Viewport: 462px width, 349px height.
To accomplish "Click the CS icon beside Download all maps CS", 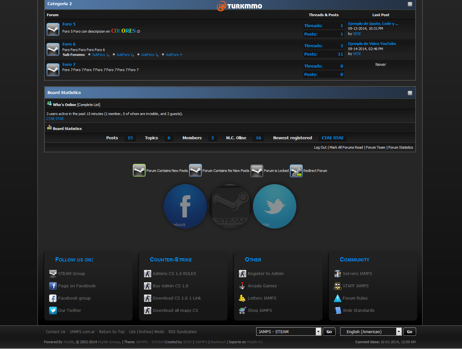I will pos(148,311).
